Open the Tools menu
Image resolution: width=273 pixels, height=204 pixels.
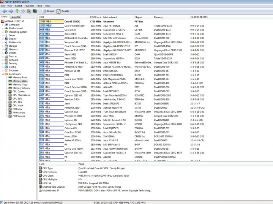(39, 6)
